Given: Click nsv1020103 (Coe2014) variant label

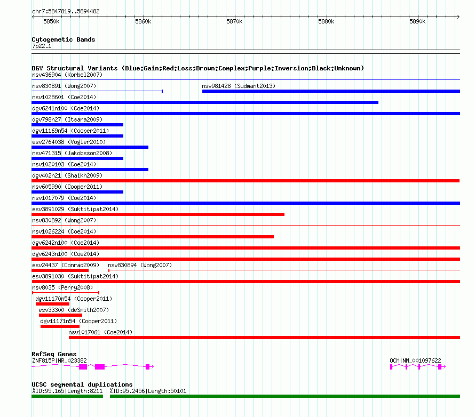Looking at the screenshot, I should (64, 164).
